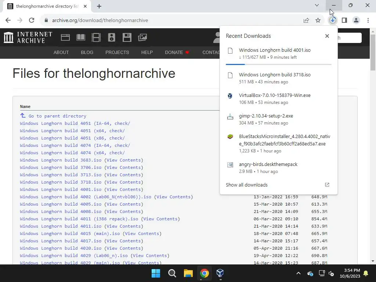Image resolution: width=376 pixels, height=282 pixels.
Task: Click the VirtualBox cube file icon in downloads
Action: (x=230, y=96)
